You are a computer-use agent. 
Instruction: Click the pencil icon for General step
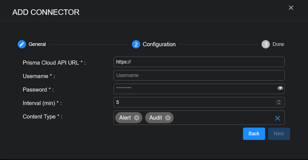click(22, 44)
